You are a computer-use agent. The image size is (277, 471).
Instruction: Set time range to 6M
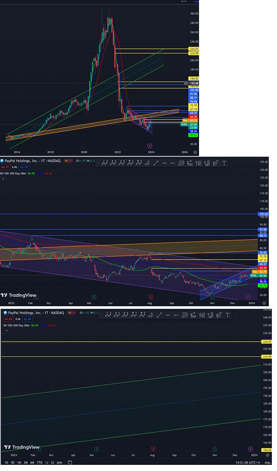tap(32, 462)
